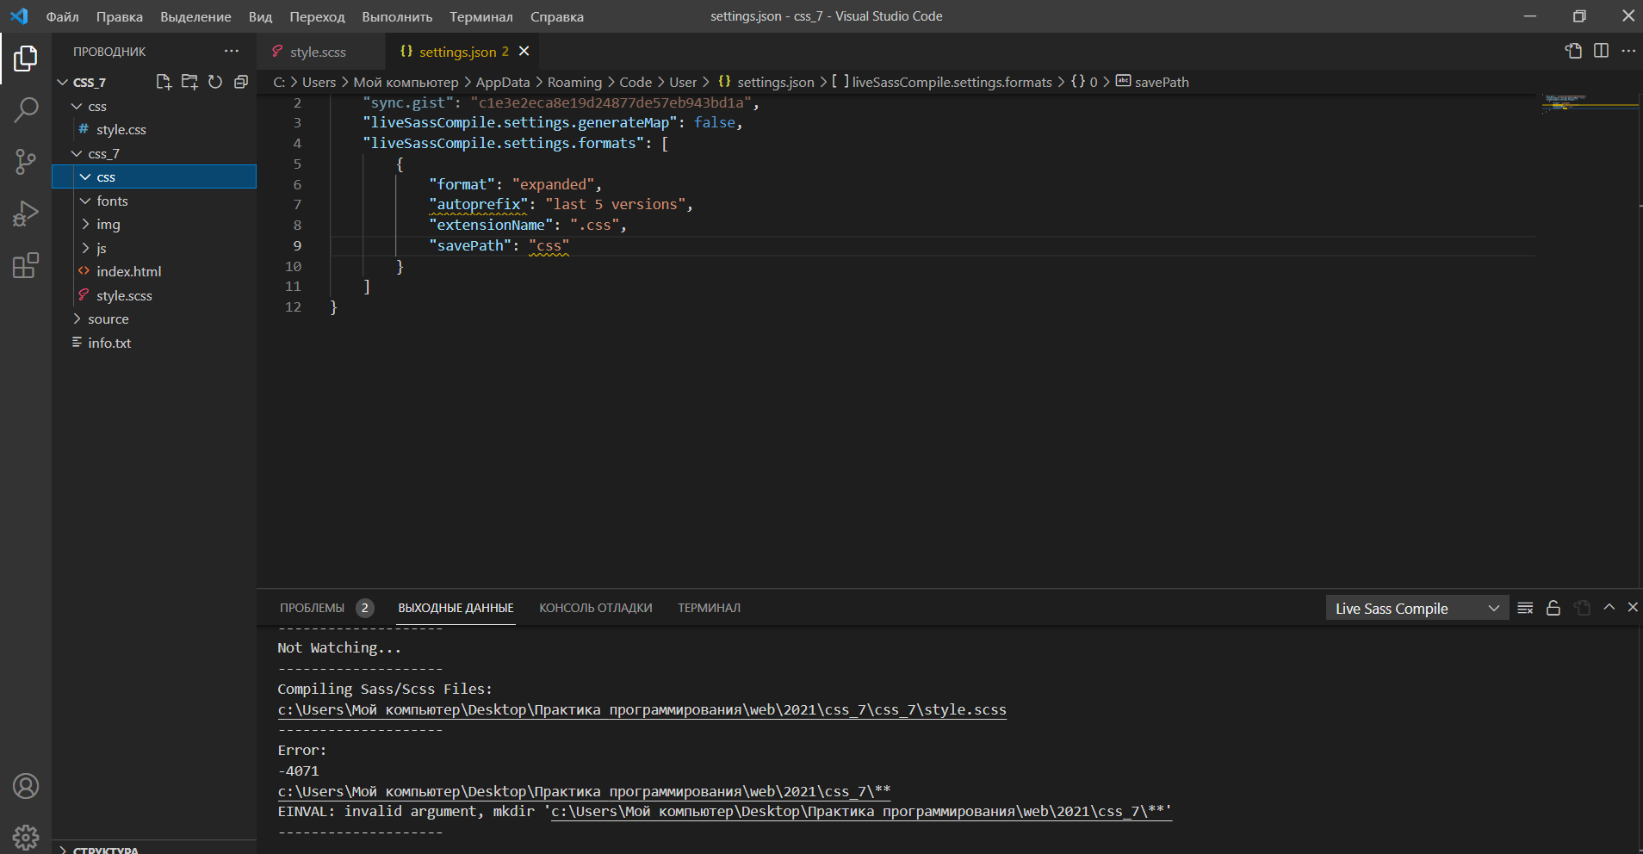Switch to the Терминал panel tab
The height and width of the screenshot is (854, 1643).
709,608
